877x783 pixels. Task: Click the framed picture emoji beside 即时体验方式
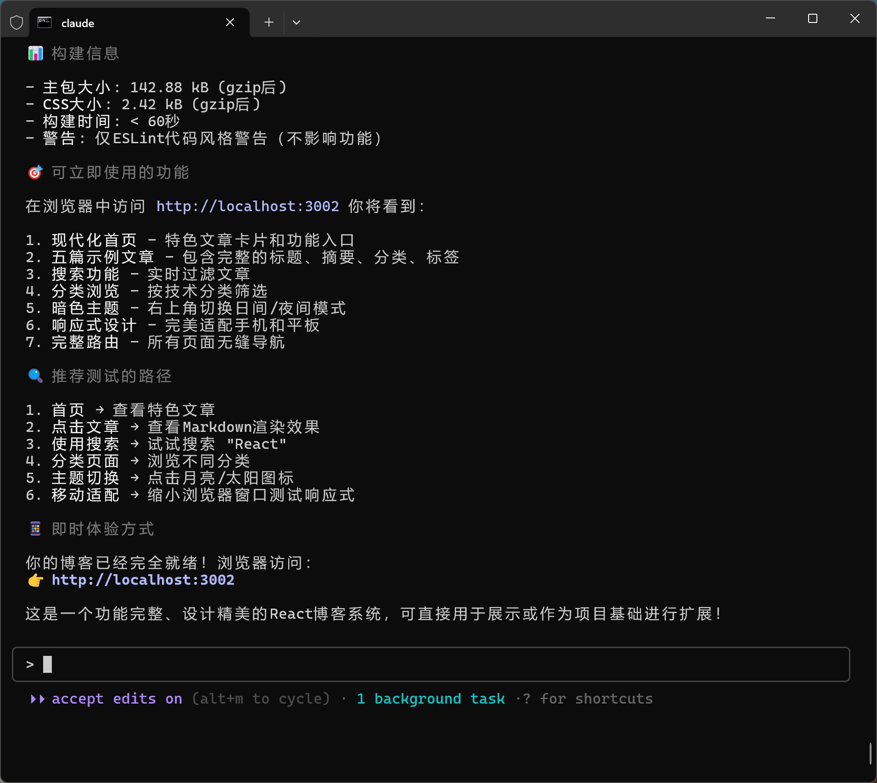pos(34,529)
